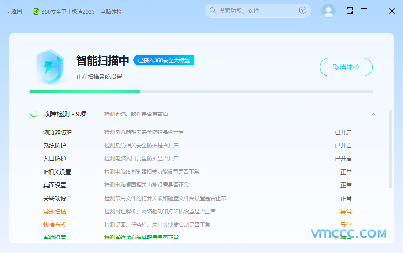This screenshot has width=403, height=253.
Task: Click the blue shield scan icon
Action: tap(49, 67)
